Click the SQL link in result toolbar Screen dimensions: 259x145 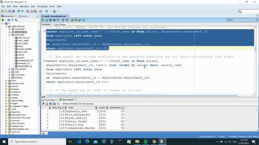pos(58,104)
